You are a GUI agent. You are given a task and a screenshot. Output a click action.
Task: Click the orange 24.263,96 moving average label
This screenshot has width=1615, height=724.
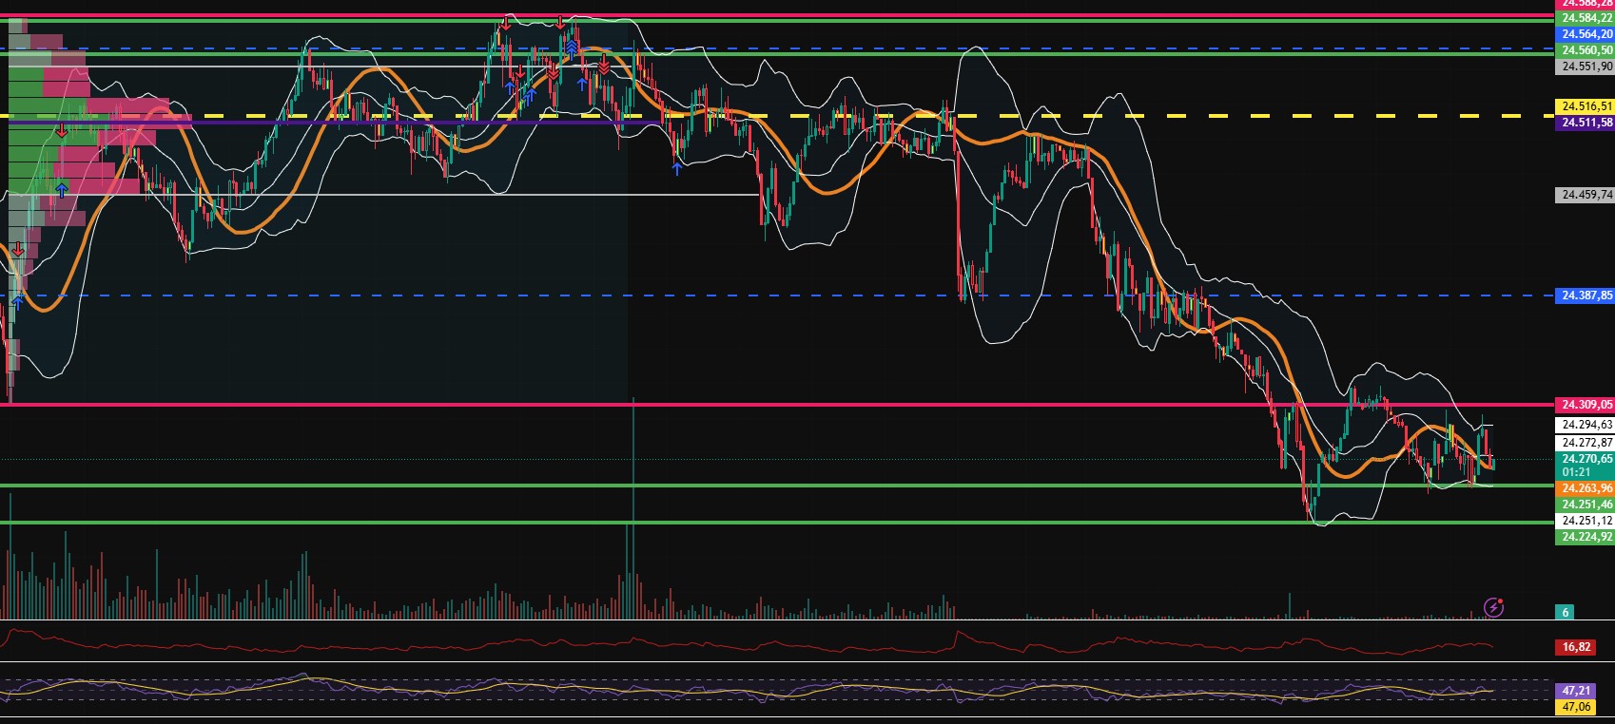coord(1586,488)
